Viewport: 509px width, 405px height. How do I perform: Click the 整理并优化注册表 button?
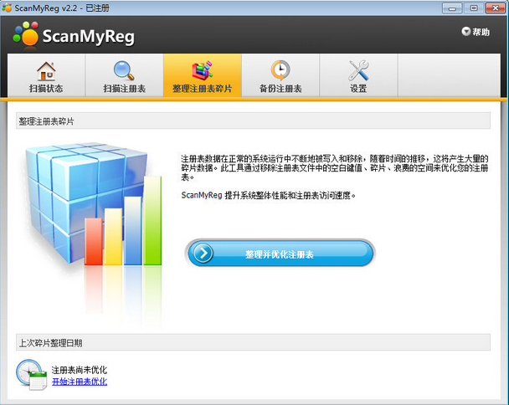tap(280, 254)
